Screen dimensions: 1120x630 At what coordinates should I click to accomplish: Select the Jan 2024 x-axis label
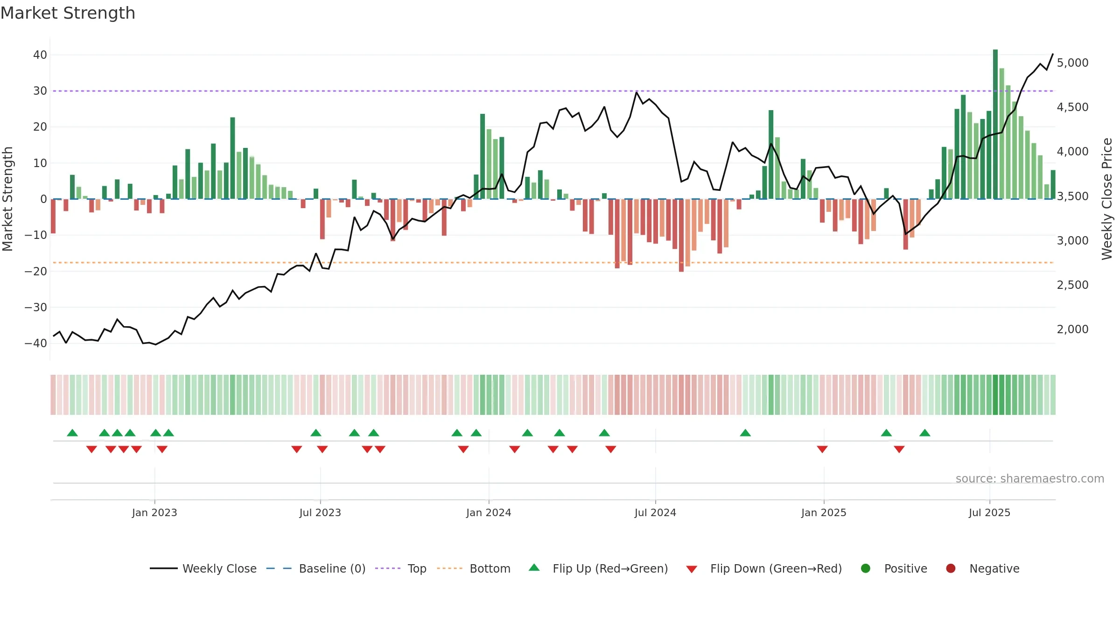pyautogui.click(x=489, y=512)
